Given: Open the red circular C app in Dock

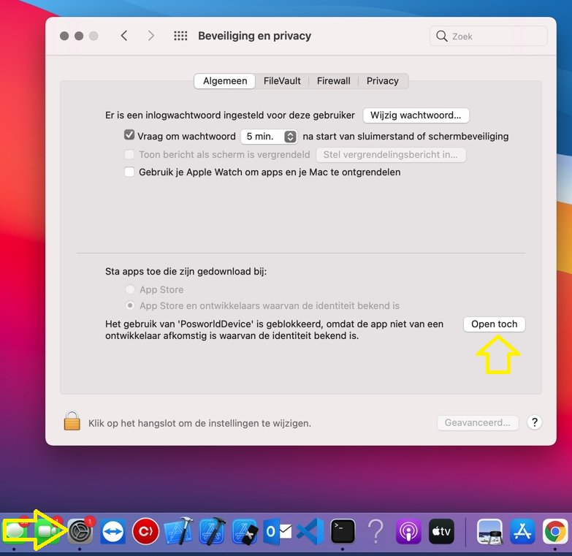Looking at the screenshot, I should click(145, 532).
